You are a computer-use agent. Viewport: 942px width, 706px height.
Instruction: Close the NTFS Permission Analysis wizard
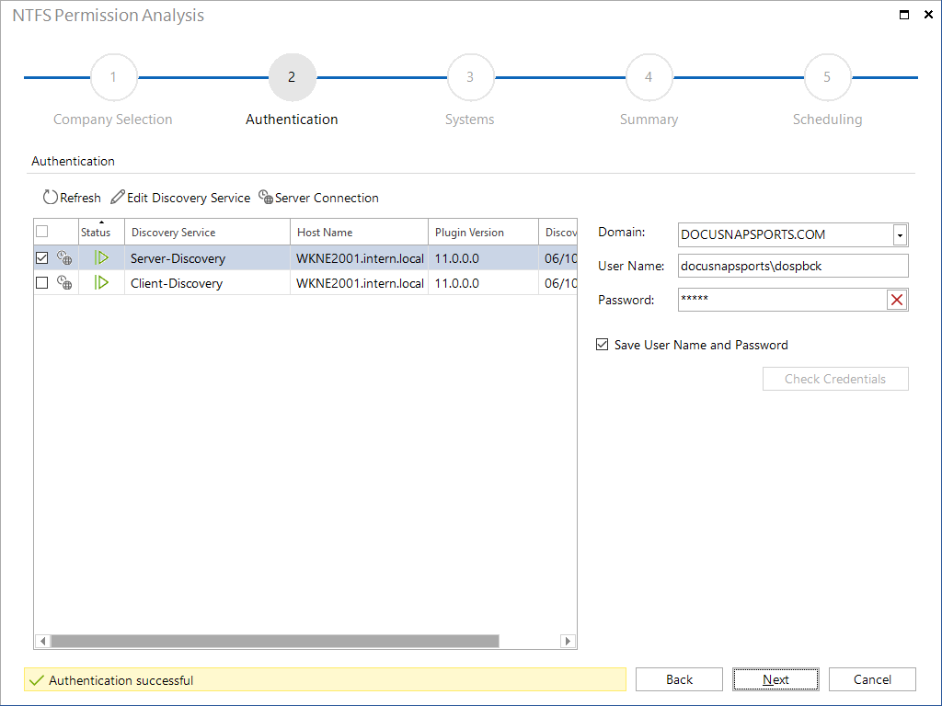click(x=928, y=15)
